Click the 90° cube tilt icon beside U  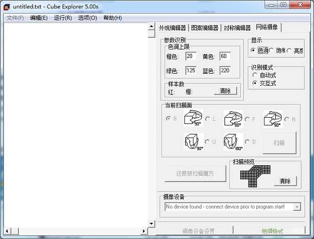(x=194, y=142)
